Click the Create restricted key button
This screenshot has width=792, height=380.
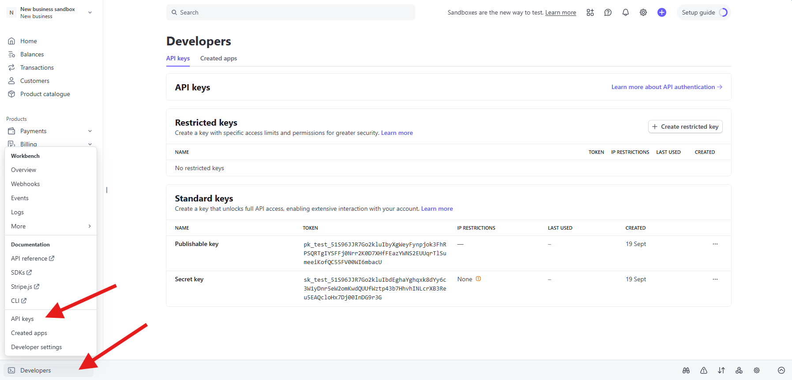coord(685,127)
